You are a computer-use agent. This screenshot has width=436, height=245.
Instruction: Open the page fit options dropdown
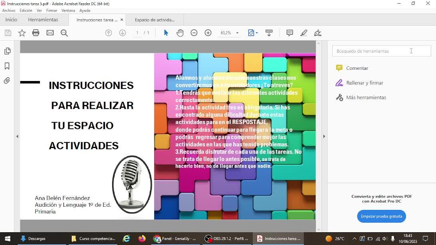(x=253, y=33)
